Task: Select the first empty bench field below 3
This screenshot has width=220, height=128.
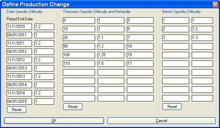Action: click(x=175, y=46)
